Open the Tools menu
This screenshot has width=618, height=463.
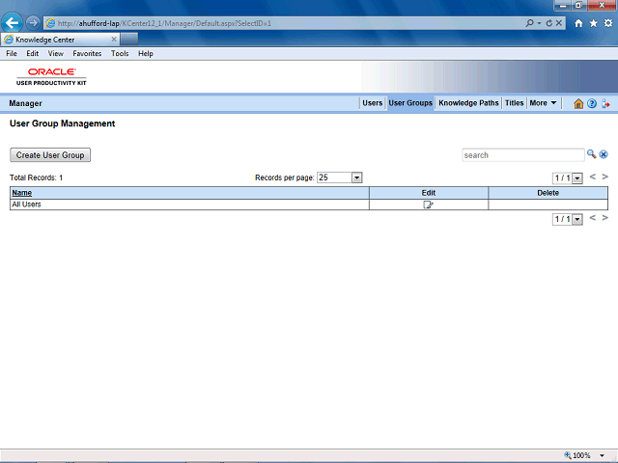pyautogui.click(x=120, y=54)
